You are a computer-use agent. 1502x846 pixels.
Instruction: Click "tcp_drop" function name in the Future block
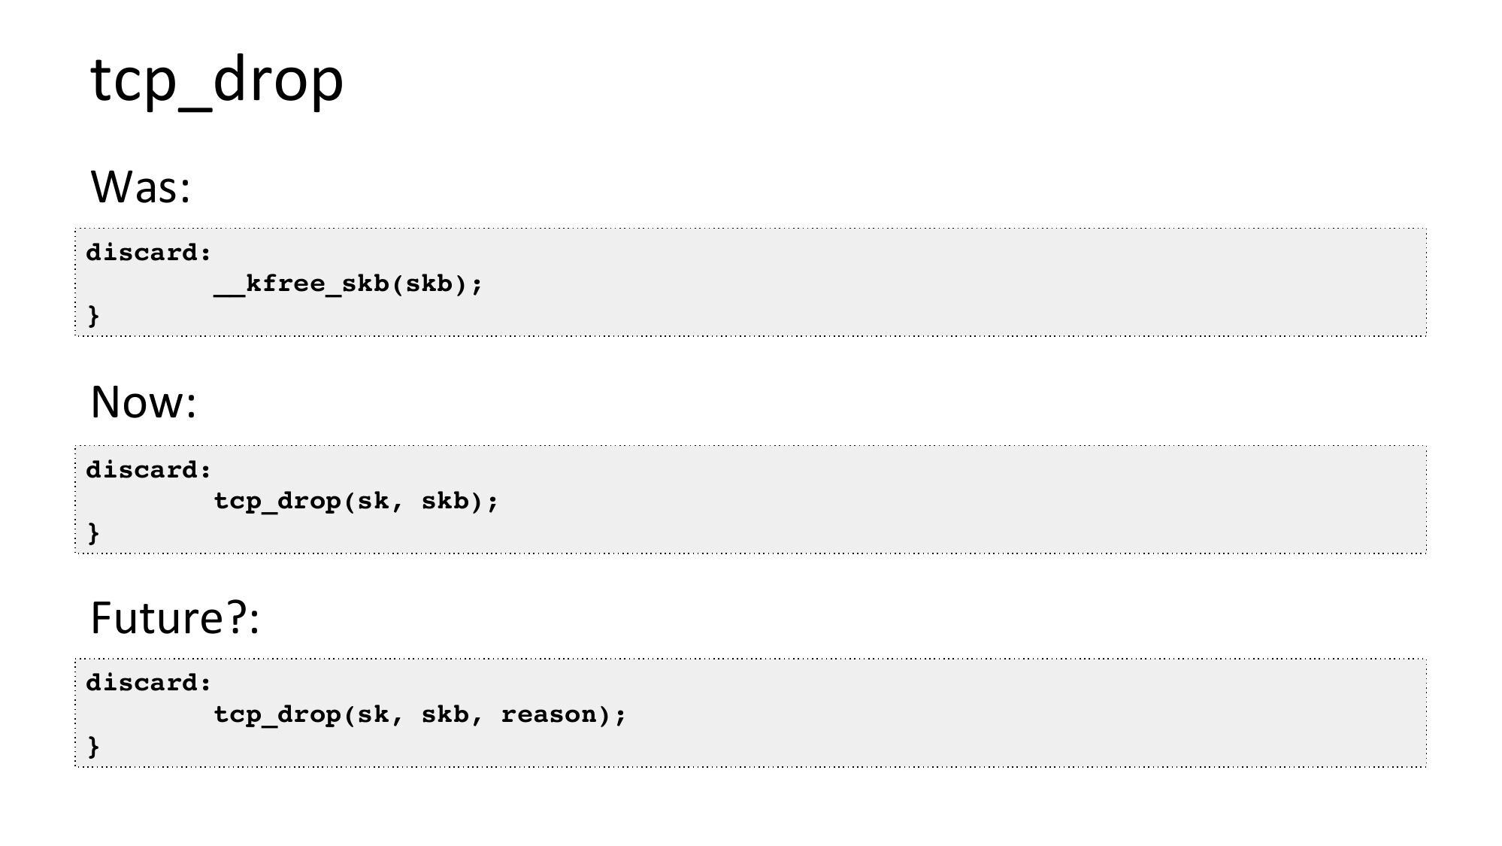pos(277,714)
